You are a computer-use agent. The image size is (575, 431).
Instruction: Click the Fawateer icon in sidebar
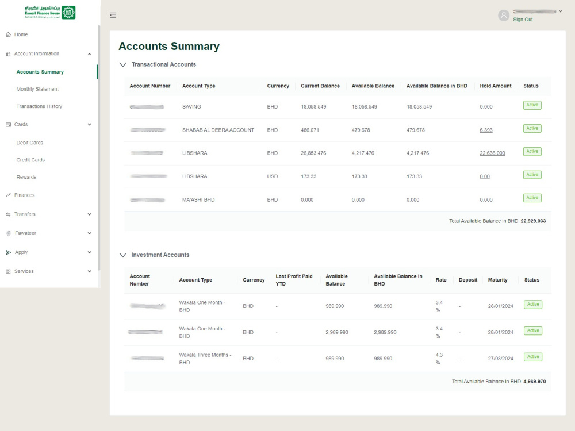point(9,233)
